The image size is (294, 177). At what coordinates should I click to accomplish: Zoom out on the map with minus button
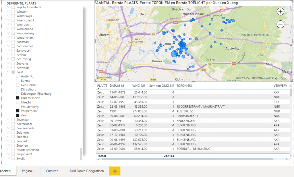[x=280, y=24]
